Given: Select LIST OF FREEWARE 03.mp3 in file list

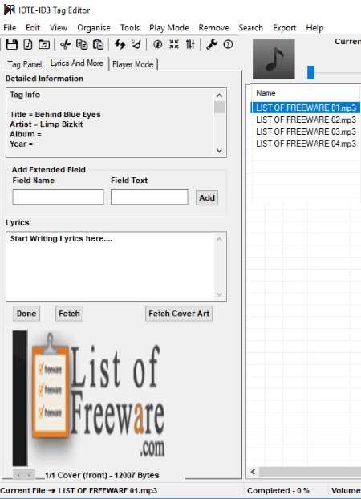Looking at the screenshot, I should tap(306, 132).
